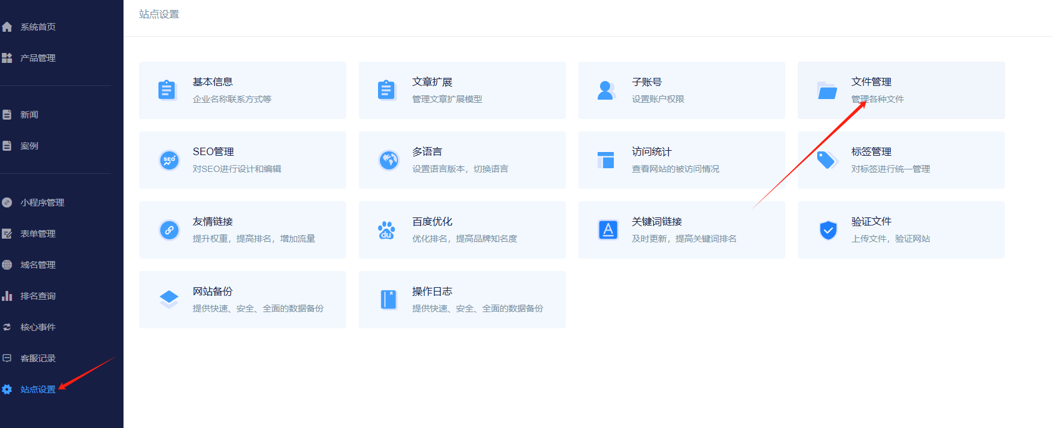This screenshot has width=1053, height=428.
Task: Open 排名查询 sidebar entry
Action: click(37, 296)
